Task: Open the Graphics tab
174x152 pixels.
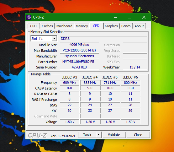Action: coord(111,26)
